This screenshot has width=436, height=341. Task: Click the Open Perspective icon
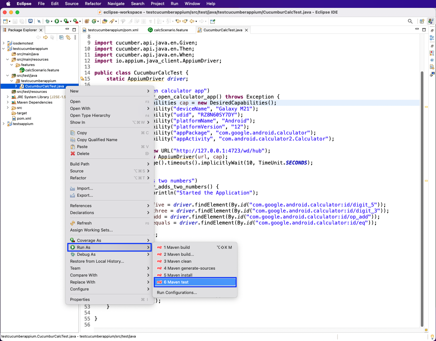pyautogui.click(x=422, y=21)
